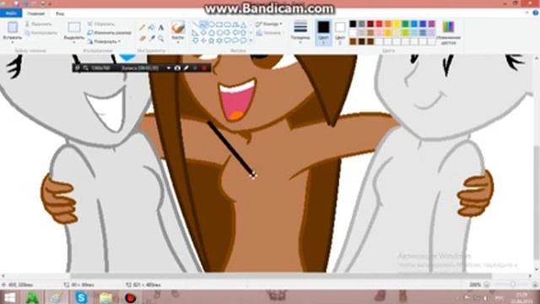Select Color 1 foreground box
This screenshot has width=540, height=304.
pyautogui.click(x=323, y=33)
